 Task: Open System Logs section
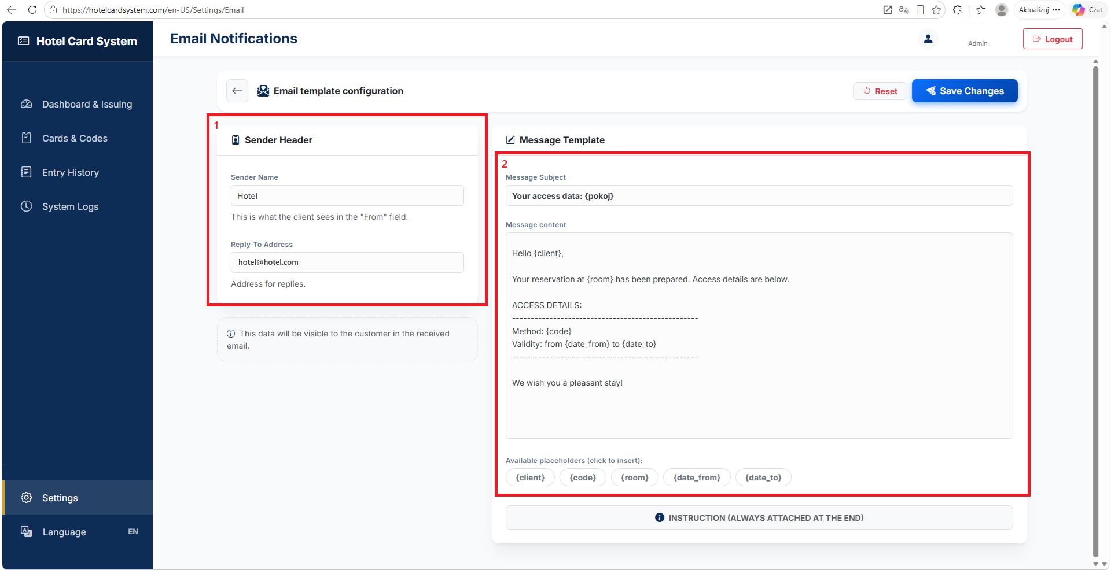pos(78,206)
